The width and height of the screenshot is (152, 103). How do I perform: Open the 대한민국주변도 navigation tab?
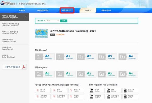coord(43,10)
